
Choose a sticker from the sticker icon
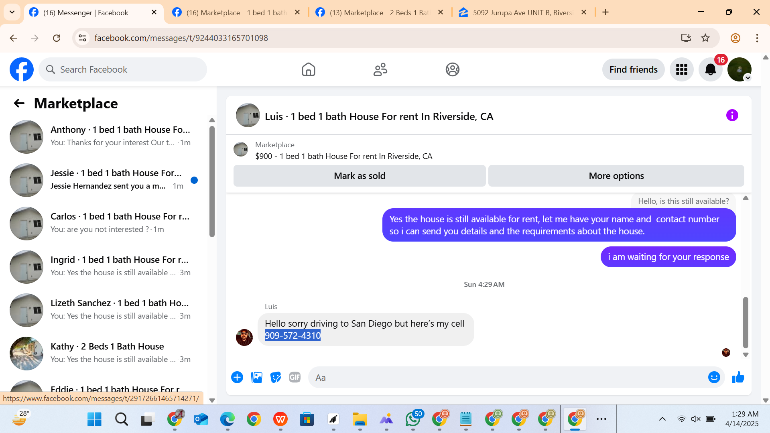[x=276, y=377]
